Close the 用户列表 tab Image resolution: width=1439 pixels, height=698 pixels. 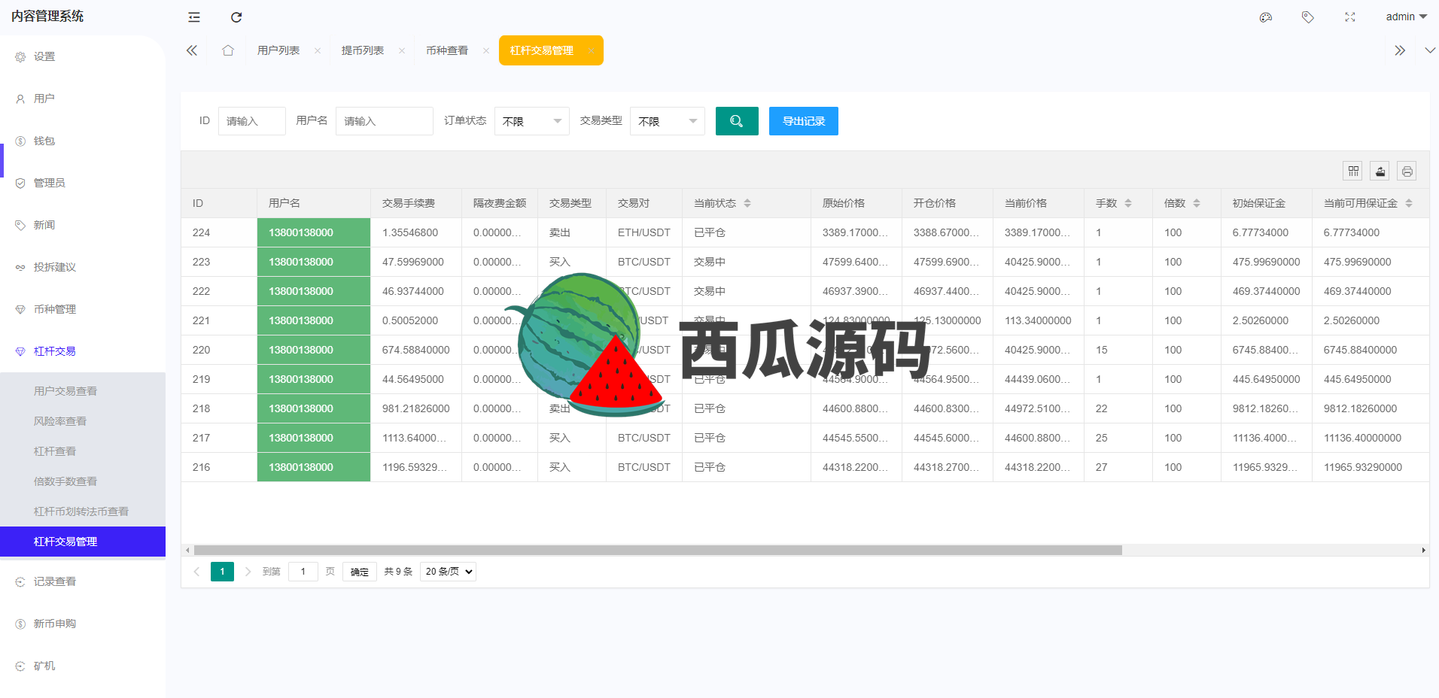click(x=318, y=50)
